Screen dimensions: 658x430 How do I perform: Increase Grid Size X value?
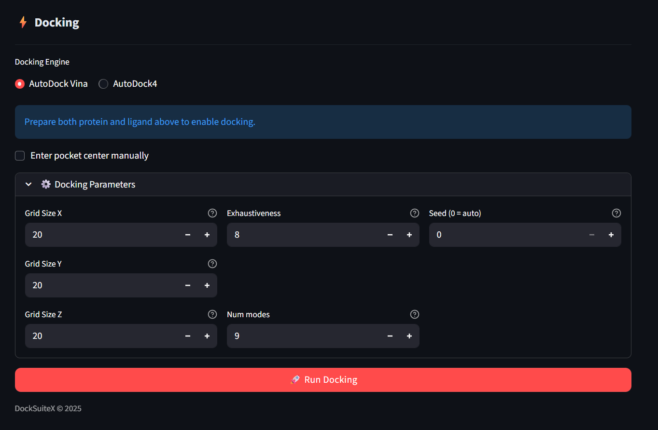click(207, 235)
